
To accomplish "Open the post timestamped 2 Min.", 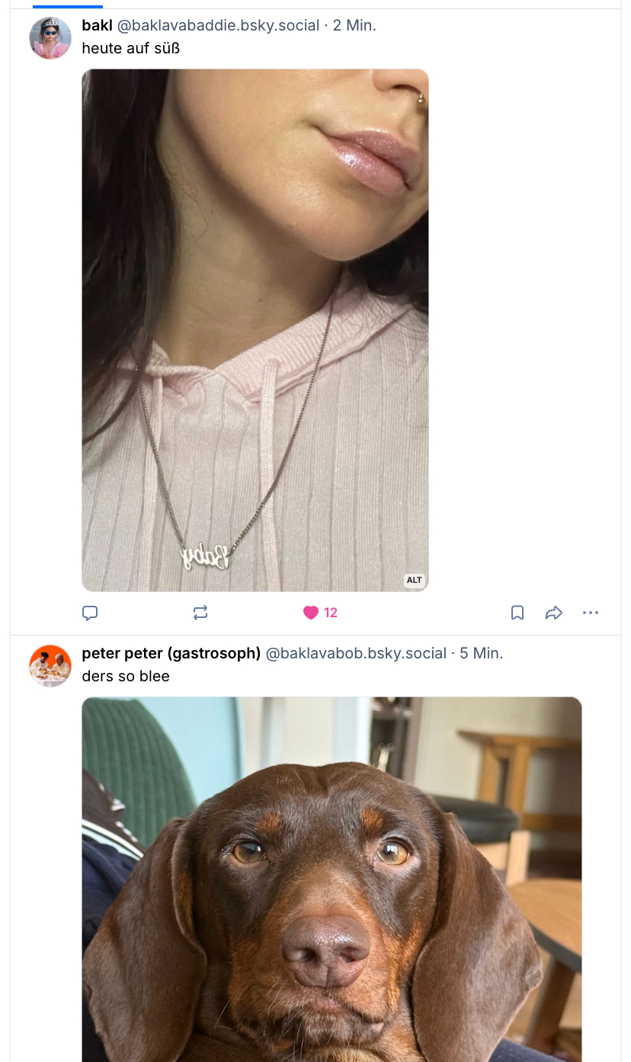I will click(x=354, y=26).
